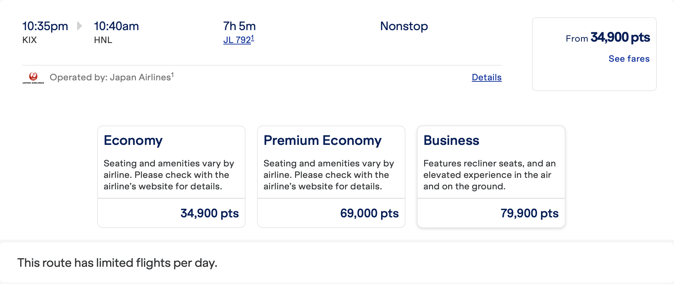
Task: Select the Business fare card title
Action: 451,140
